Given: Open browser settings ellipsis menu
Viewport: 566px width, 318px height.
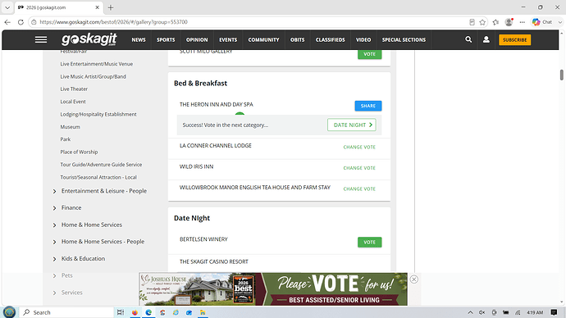Looking at the screenshot, I should [x=523, y=22].
